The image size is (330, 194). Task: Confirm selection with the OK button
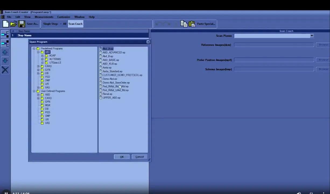pyautogui.click(x=122, y=157)
